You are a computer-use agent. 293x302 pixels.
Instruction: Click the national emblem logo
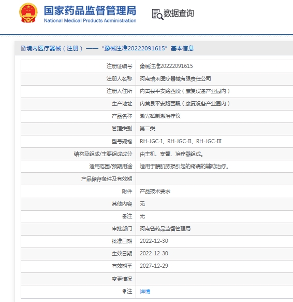28,13
